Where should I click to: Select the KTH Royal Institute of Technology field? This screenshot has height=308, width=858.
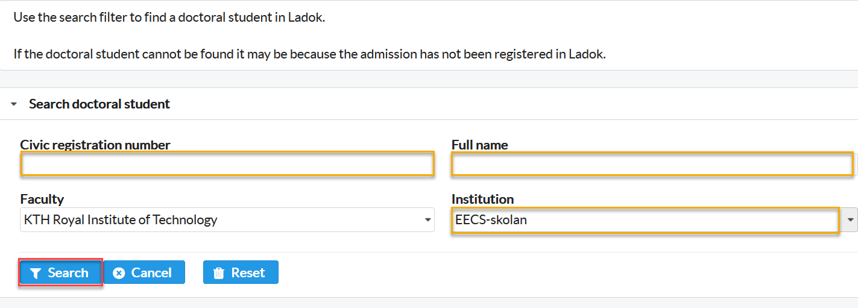(x=227, y=220)
